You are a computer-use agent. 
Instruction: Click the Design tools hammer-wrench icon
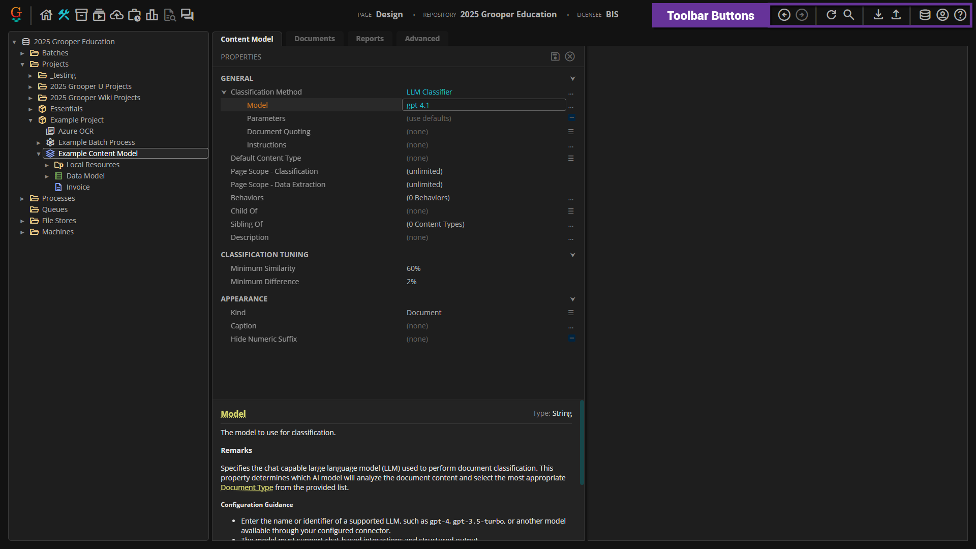point(64,15)
